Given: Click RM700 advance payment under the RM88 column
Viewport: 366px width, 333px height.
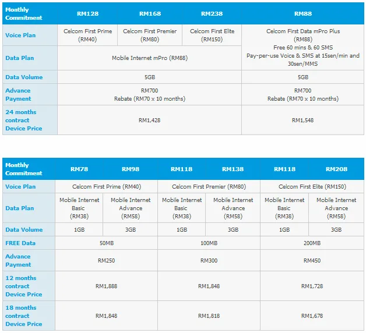Looking at the screenshot, I should tap(302, 90).
